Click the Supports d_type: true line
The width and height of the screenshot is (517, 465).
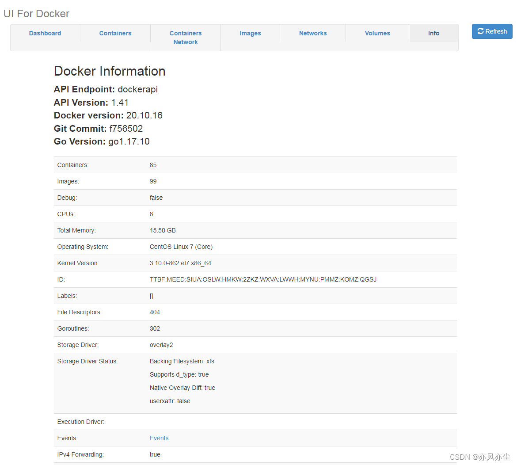click(179, 375)
